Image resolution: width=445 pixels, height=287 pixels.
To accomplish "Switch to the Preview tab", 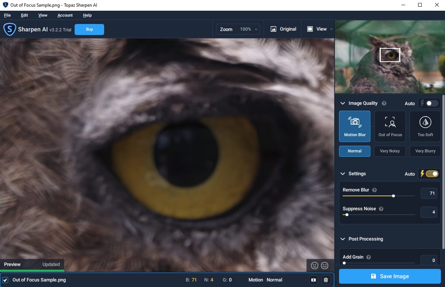I will [12, 264].
